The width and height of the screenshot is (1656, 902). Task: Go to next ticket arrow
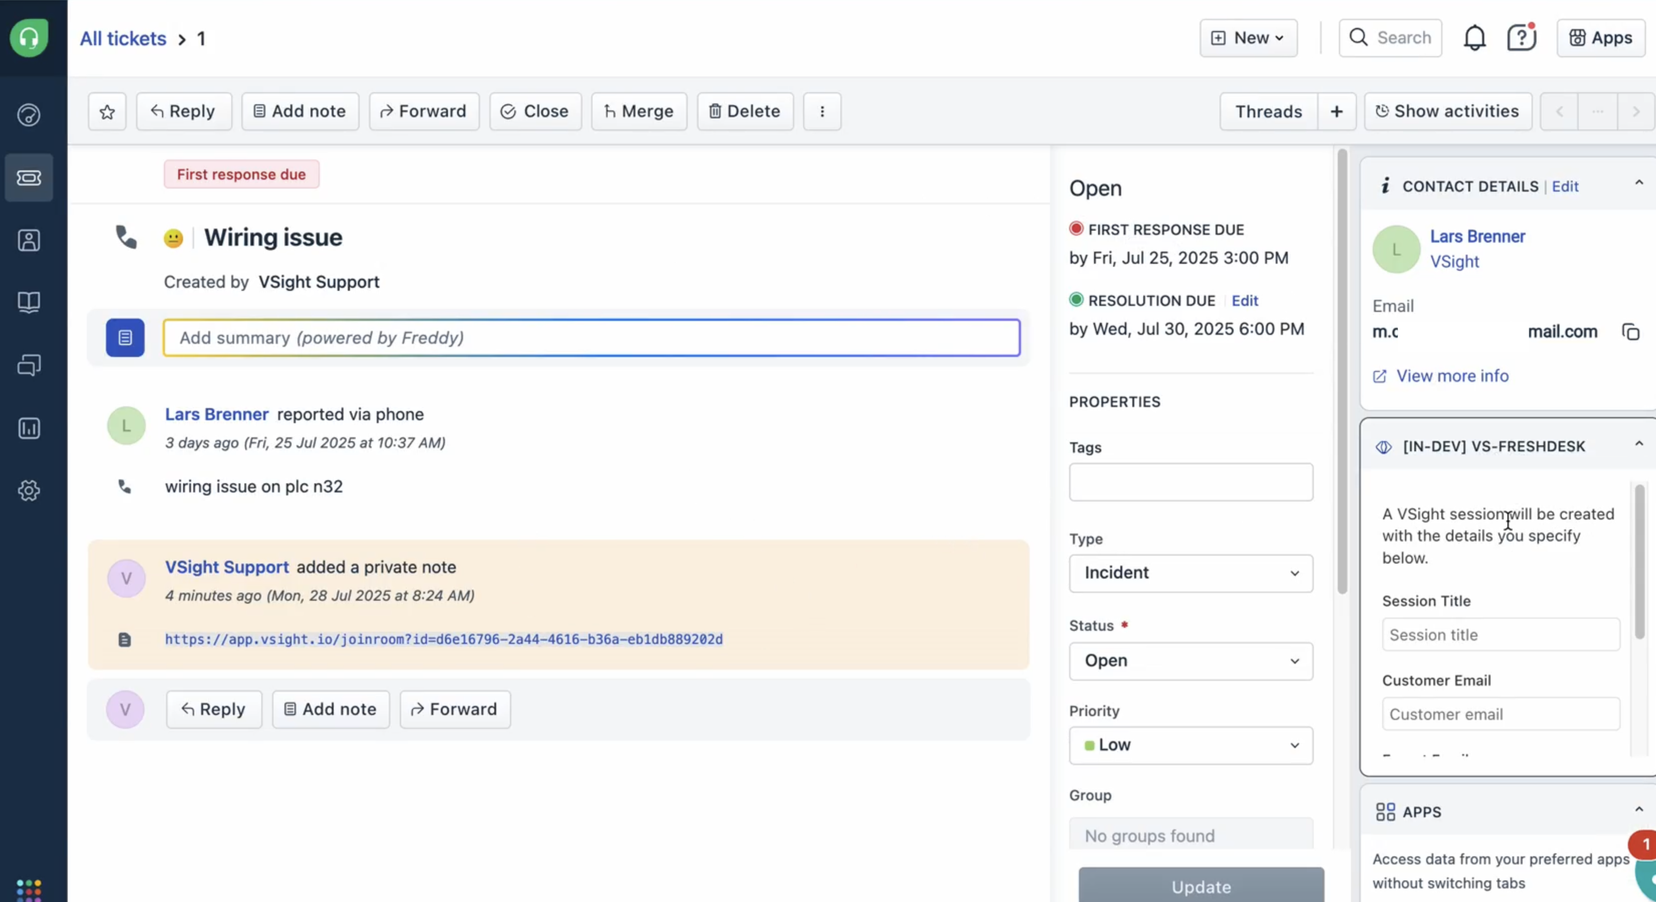[1636, 112]
